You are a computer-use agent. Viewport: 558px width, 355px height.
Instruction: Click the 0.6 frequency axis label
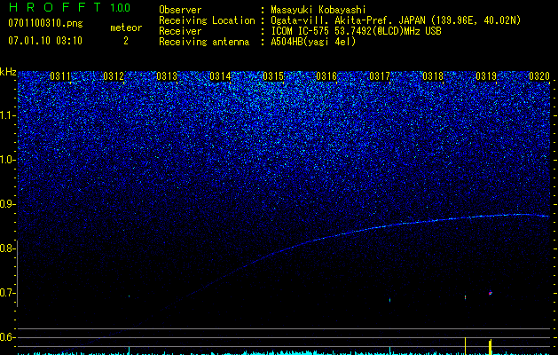click(x=8, y=337)
